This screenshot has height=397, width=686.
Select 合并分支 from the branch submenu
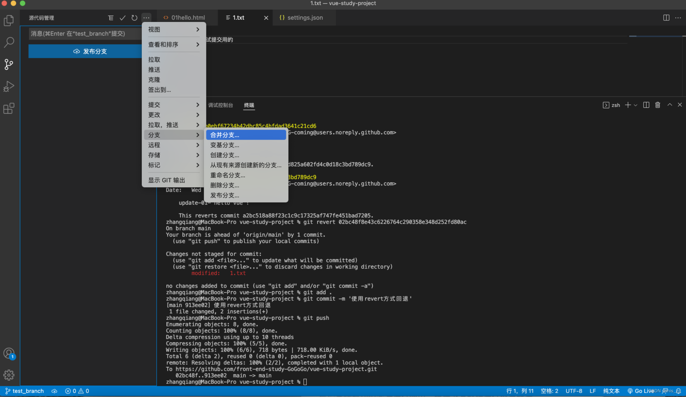tap(246, 135)
